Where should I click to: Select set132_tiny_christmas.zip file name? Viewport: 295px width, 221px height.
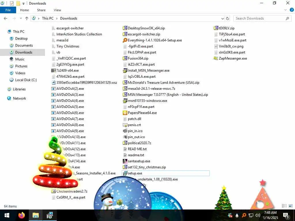(147, 167)
